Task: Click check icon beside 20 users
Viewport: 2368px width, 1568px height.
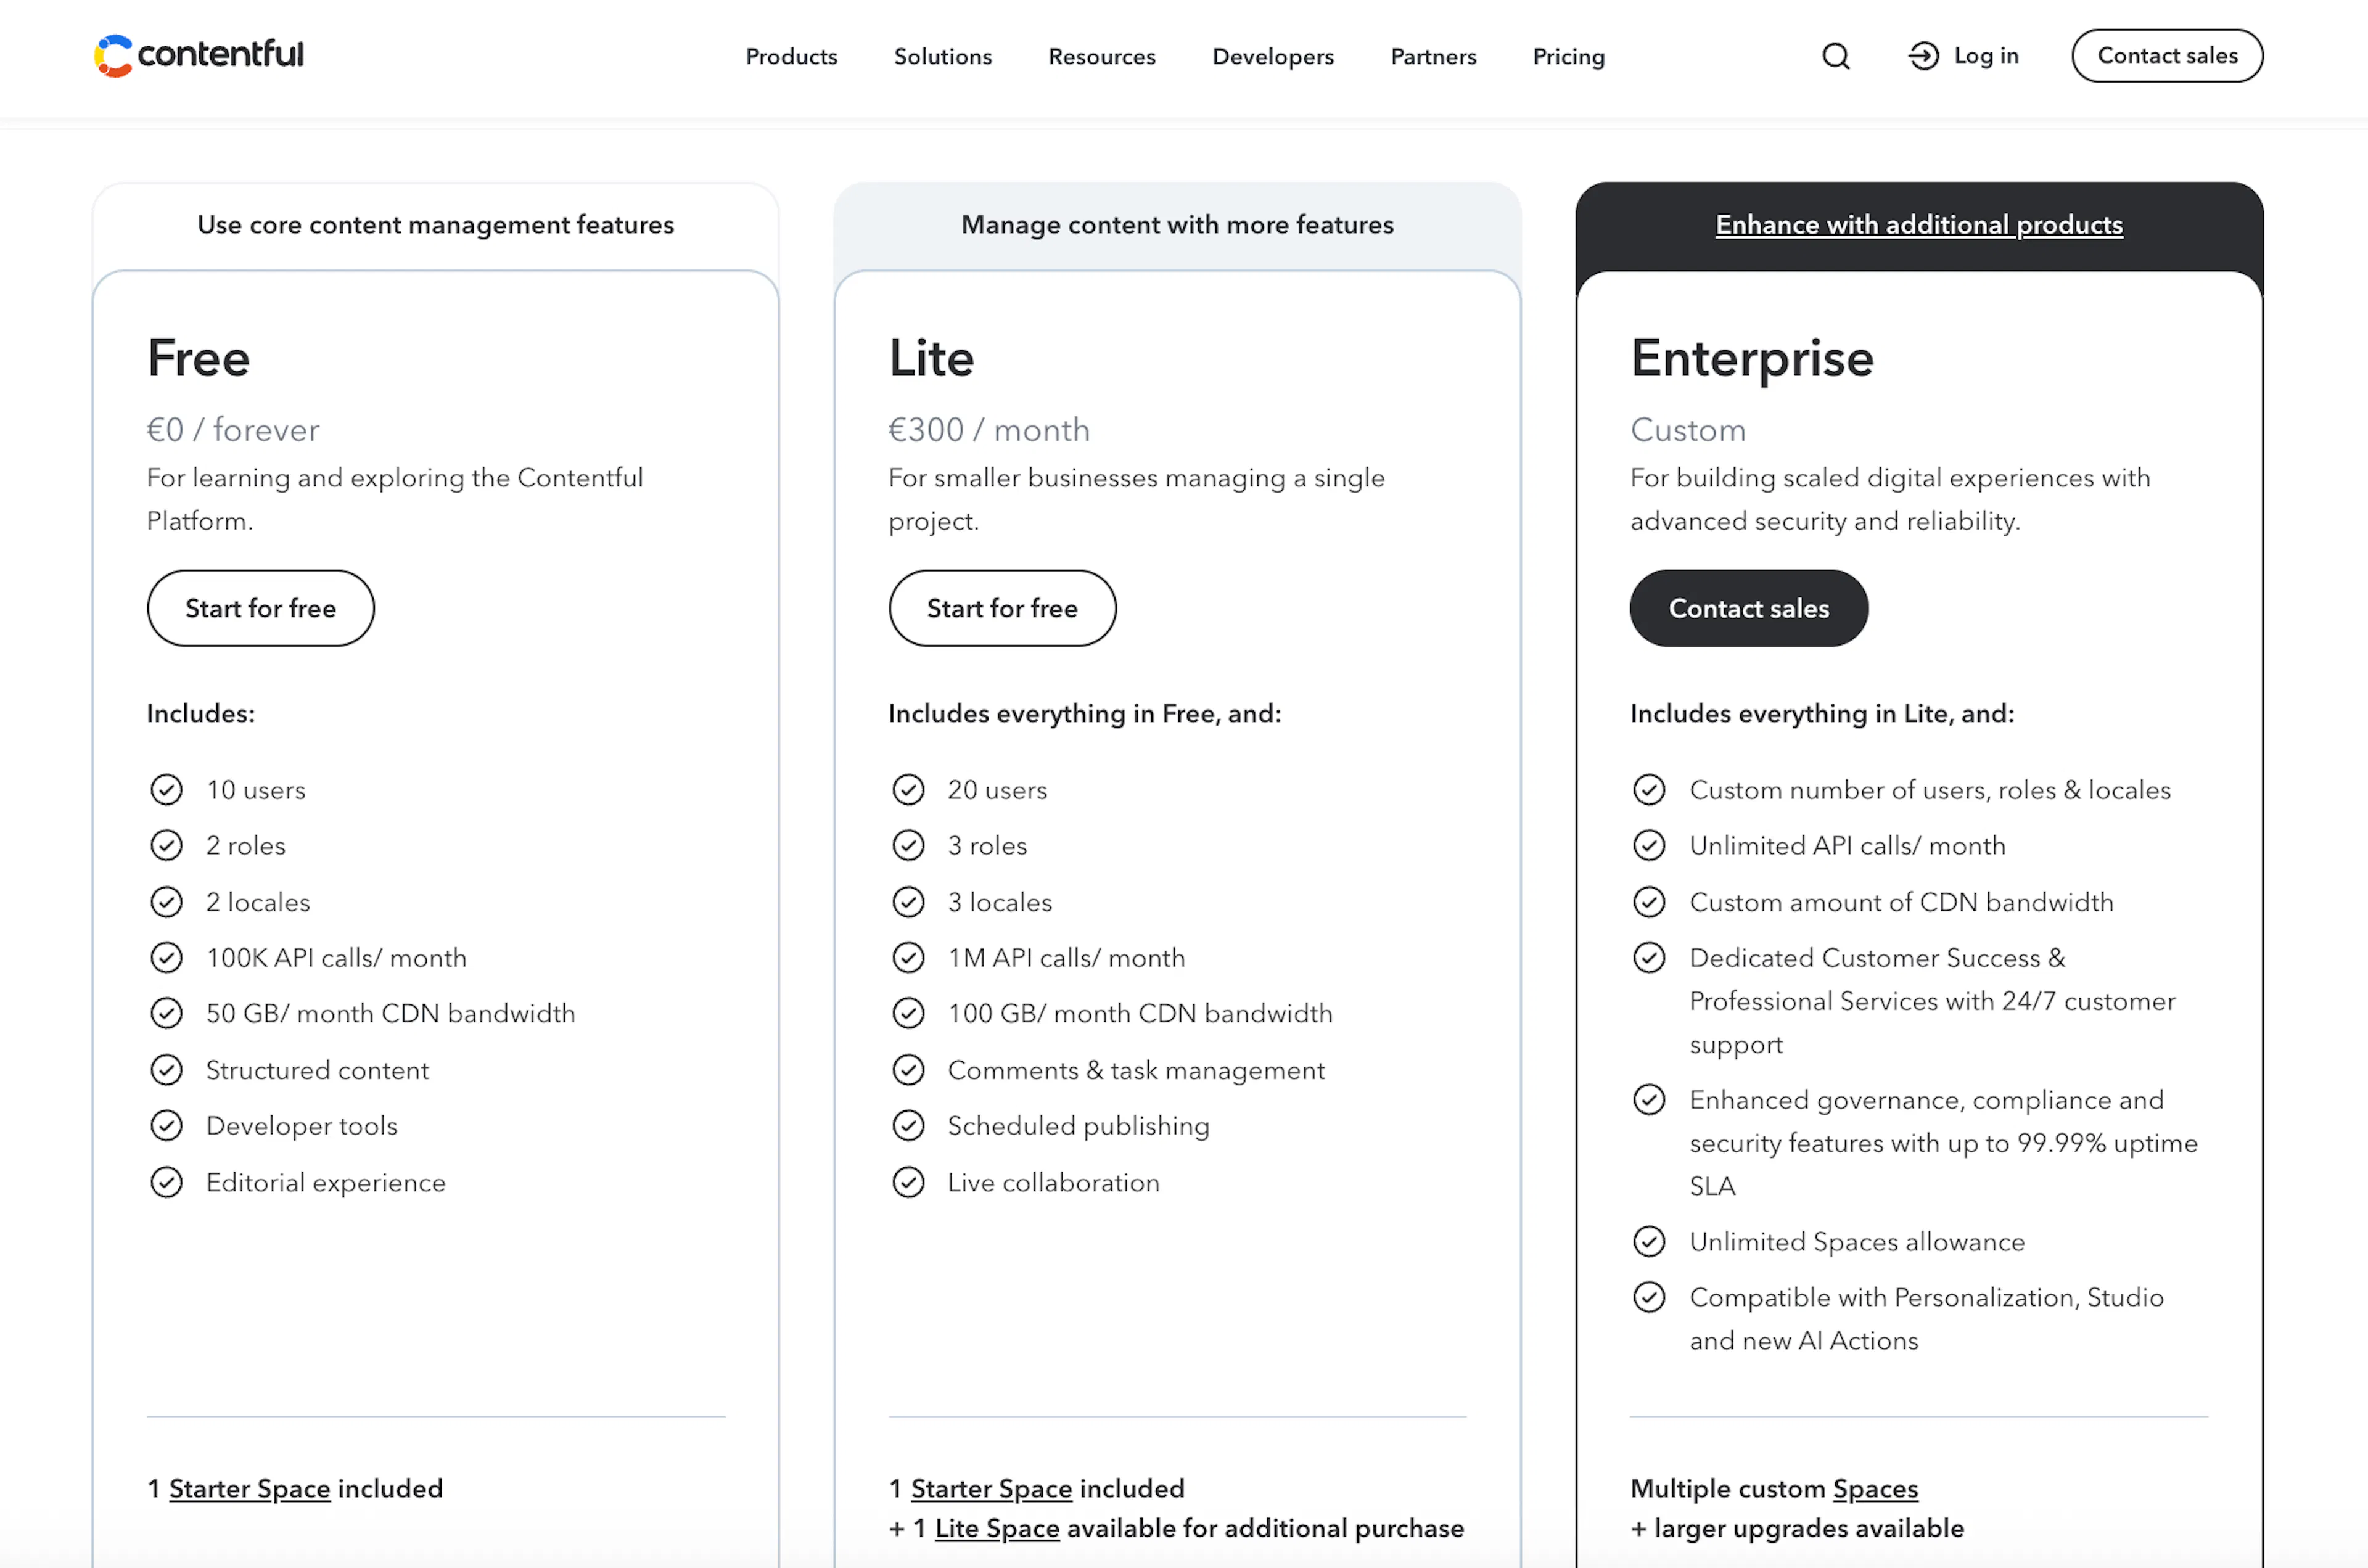Action: click(x=908, y=790)
